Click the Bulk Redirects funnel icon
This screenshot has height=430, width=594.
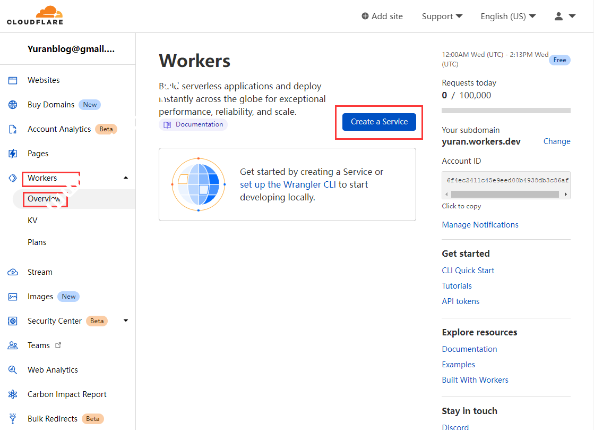[13, 419]
